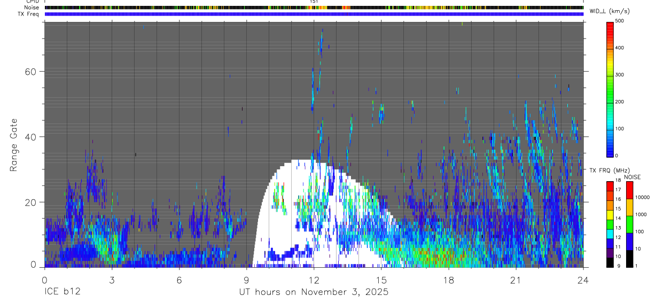Click the '6' hour tick on the UT axis
This screenshot has width=656, height=303.
(179, 280)
